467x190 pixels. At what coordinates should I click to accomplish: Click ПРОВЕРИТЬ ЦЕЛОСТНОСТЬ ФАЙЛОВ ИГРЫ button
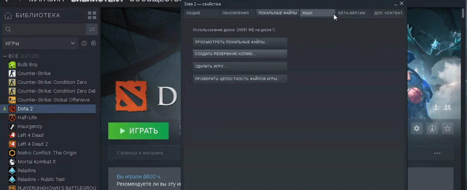coord(240,79)
